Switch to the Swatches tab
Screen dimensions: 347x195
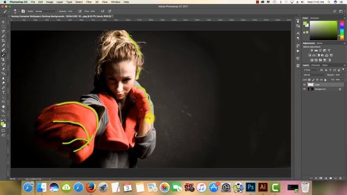(314, 18)
